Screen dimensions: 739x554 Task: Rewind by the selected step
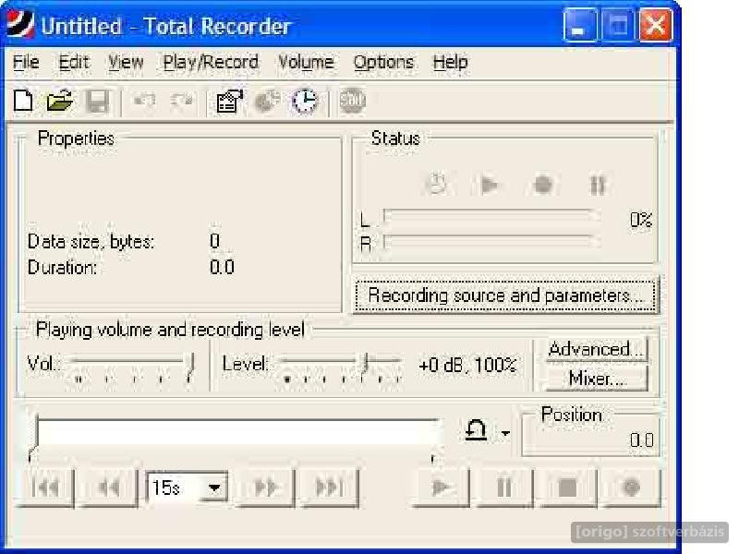(109, 488)
